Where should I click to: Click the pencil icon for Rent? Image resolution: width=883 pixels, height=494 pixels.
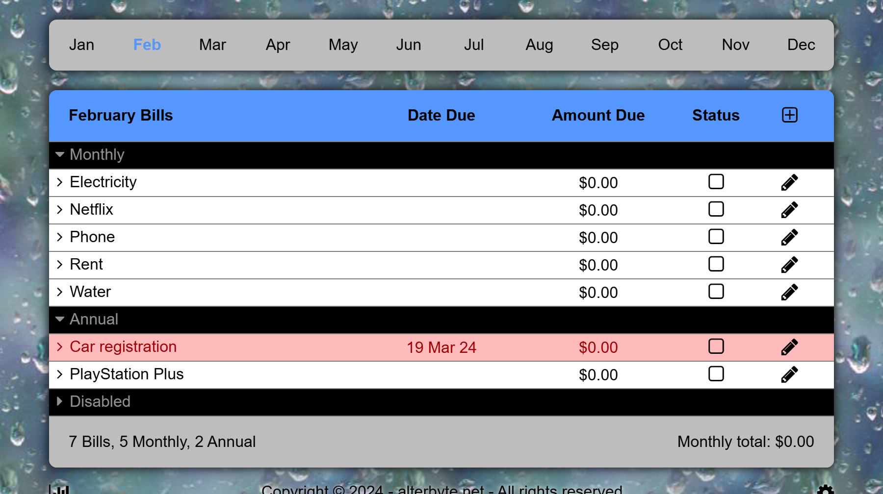(x=789, y=265)
